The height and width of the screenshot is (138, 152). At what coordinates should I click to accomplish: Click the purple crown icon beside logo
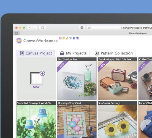pyautogui.click(x=77, y=38)
